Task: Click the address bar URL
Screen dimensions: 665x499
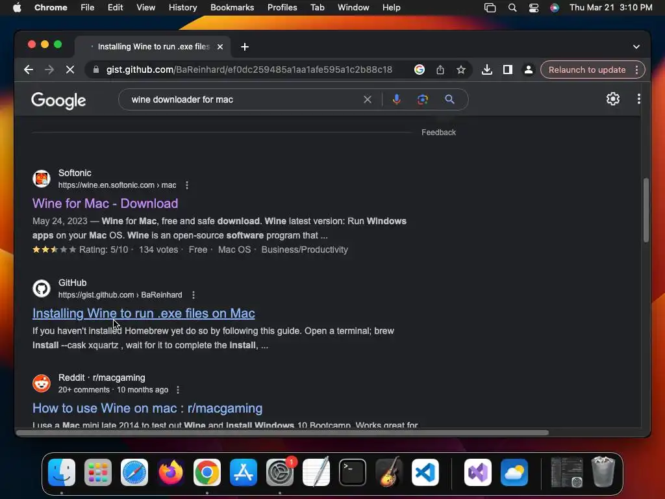Action: [x=249, y=70]
